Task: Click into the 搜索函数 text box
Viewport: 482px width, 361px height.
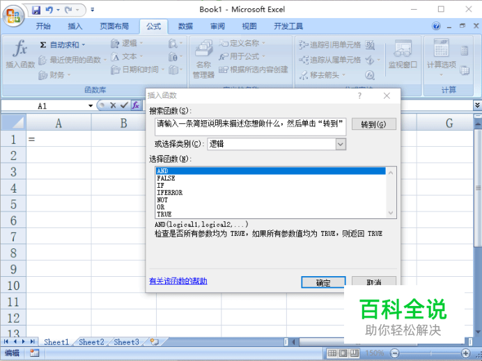Action: [250, 127]
